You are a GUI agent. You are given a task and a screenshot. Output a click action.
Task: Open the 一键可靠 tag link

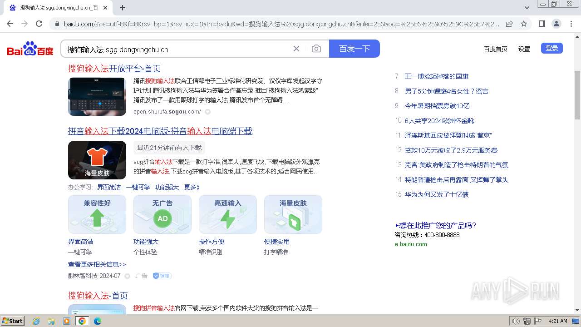pos(138,187)
